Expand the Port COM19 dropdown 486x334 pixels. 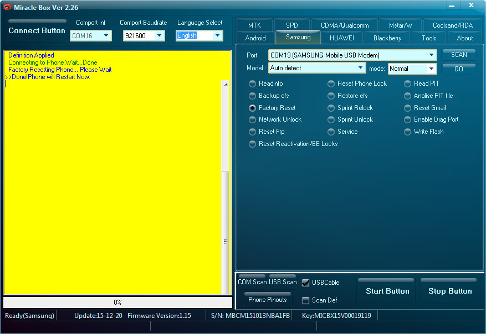[x=431, y=55]
